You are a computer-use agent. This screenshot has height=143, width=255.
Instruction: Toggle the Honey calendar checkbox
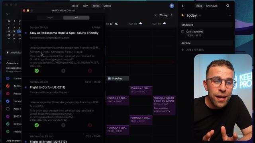pos(8,101)
